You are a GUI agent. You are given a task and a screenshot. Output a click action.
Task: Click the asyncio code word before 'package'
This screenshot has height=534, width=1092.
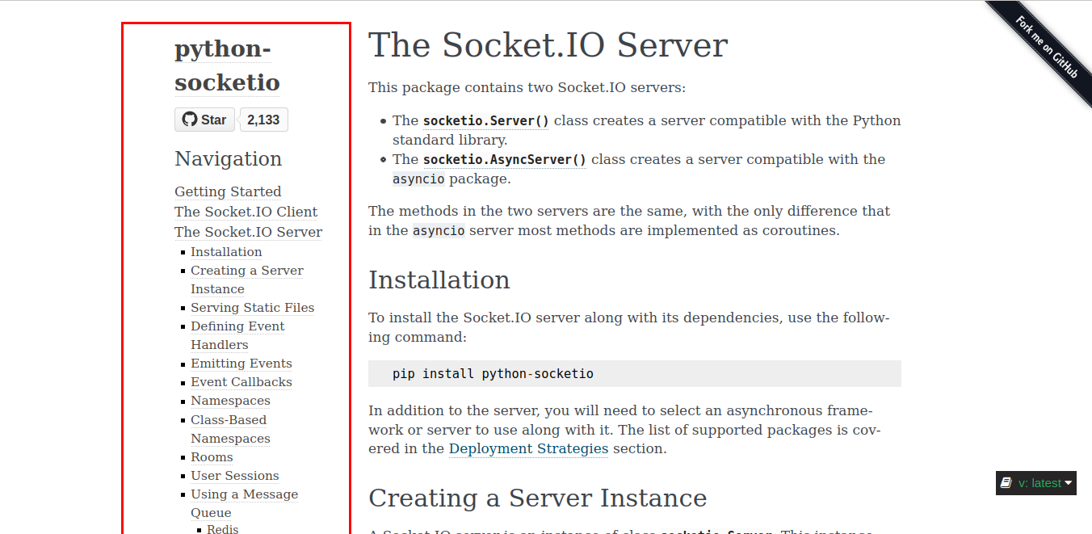[x=418, y=179]
